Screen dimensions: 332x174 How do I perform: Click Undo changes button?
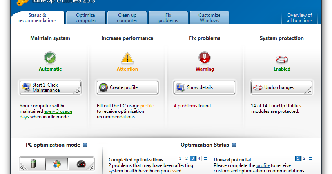[281, 87]
